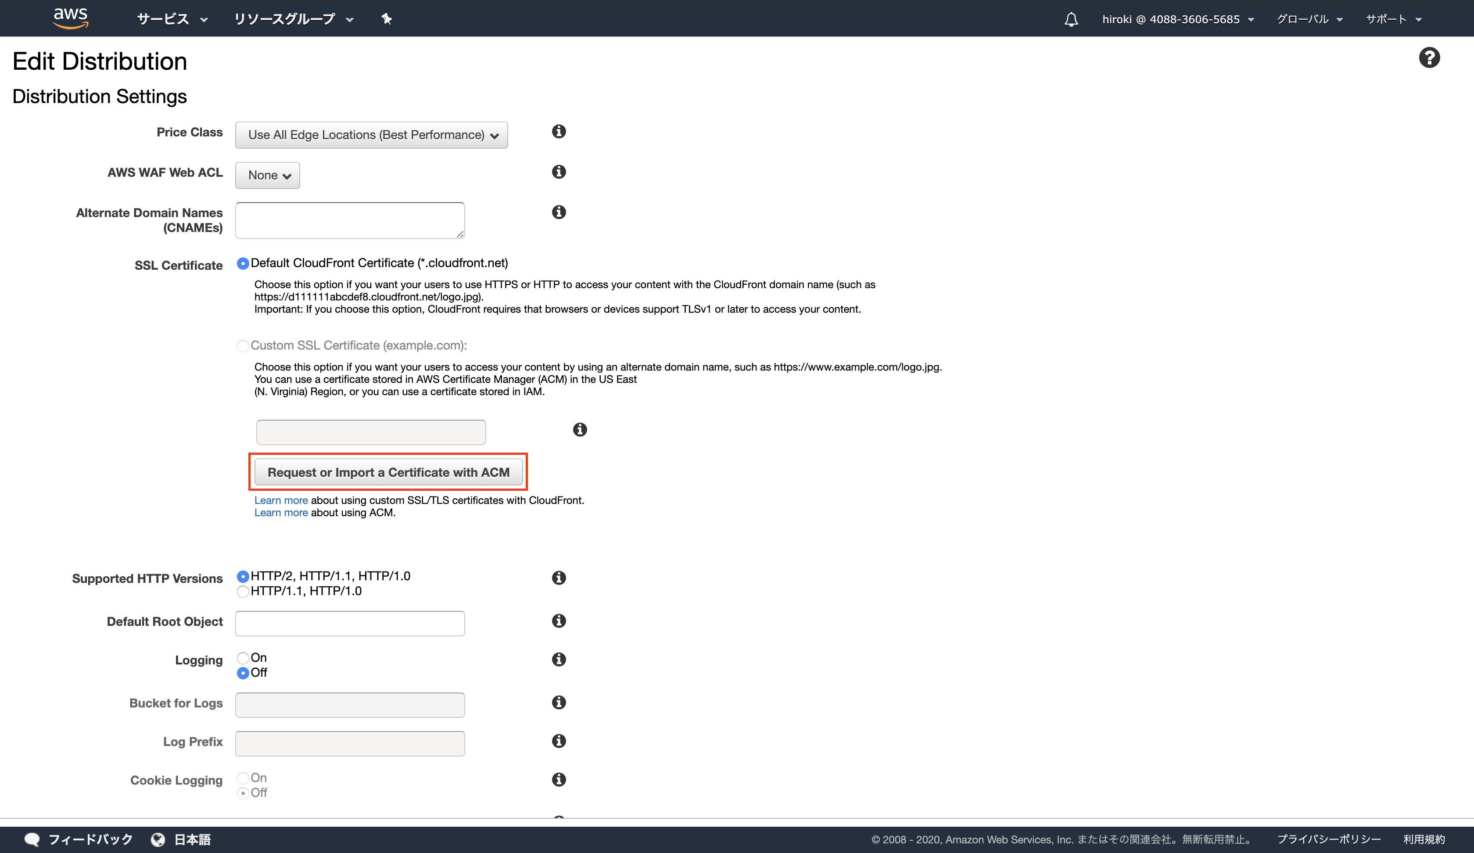Open the notifications bell icon
Viewport: 1474px width, 853px height.
[x=1070, y=19]
